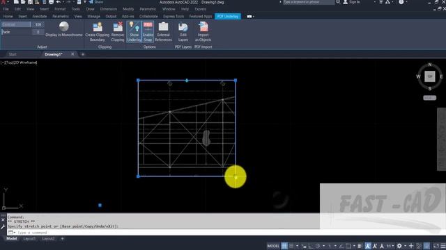Toggle lineweight display in status bar

tap(360, 246)
